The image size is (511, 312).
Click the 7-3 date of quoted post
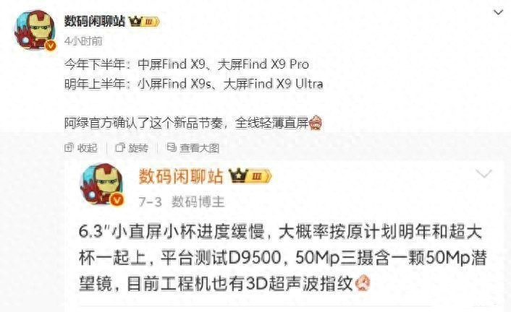click(150, 202)
